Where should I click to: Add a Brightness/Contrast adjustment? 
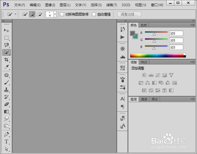point(144,75)
